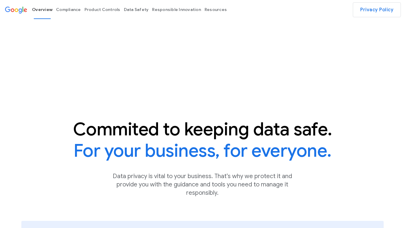Image resolution: width=405 pixels, height=228 pixels.
Task: Select the Overview tab
Action: (x=42, y=9)
